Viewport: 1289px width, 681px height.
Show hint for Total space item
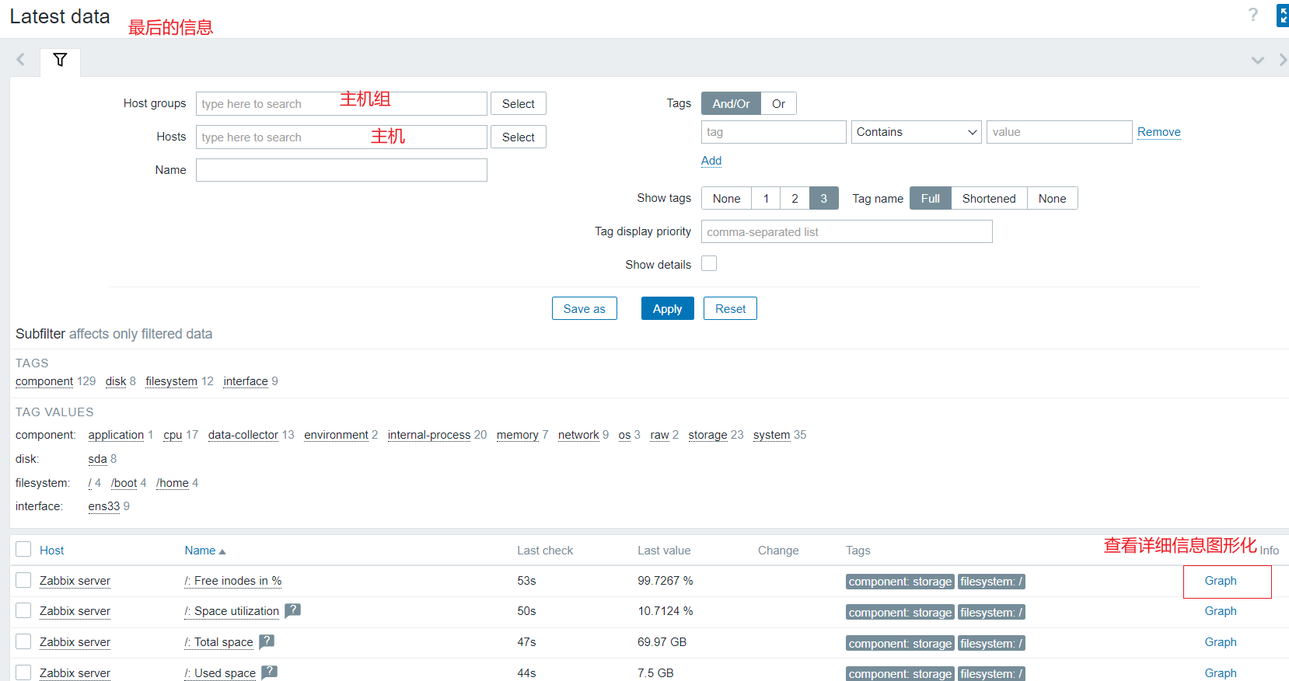click(267, 641)
